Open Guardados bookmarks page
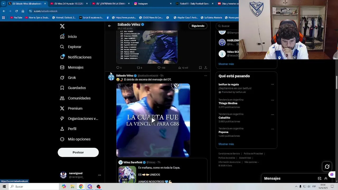 pos(73,88)
